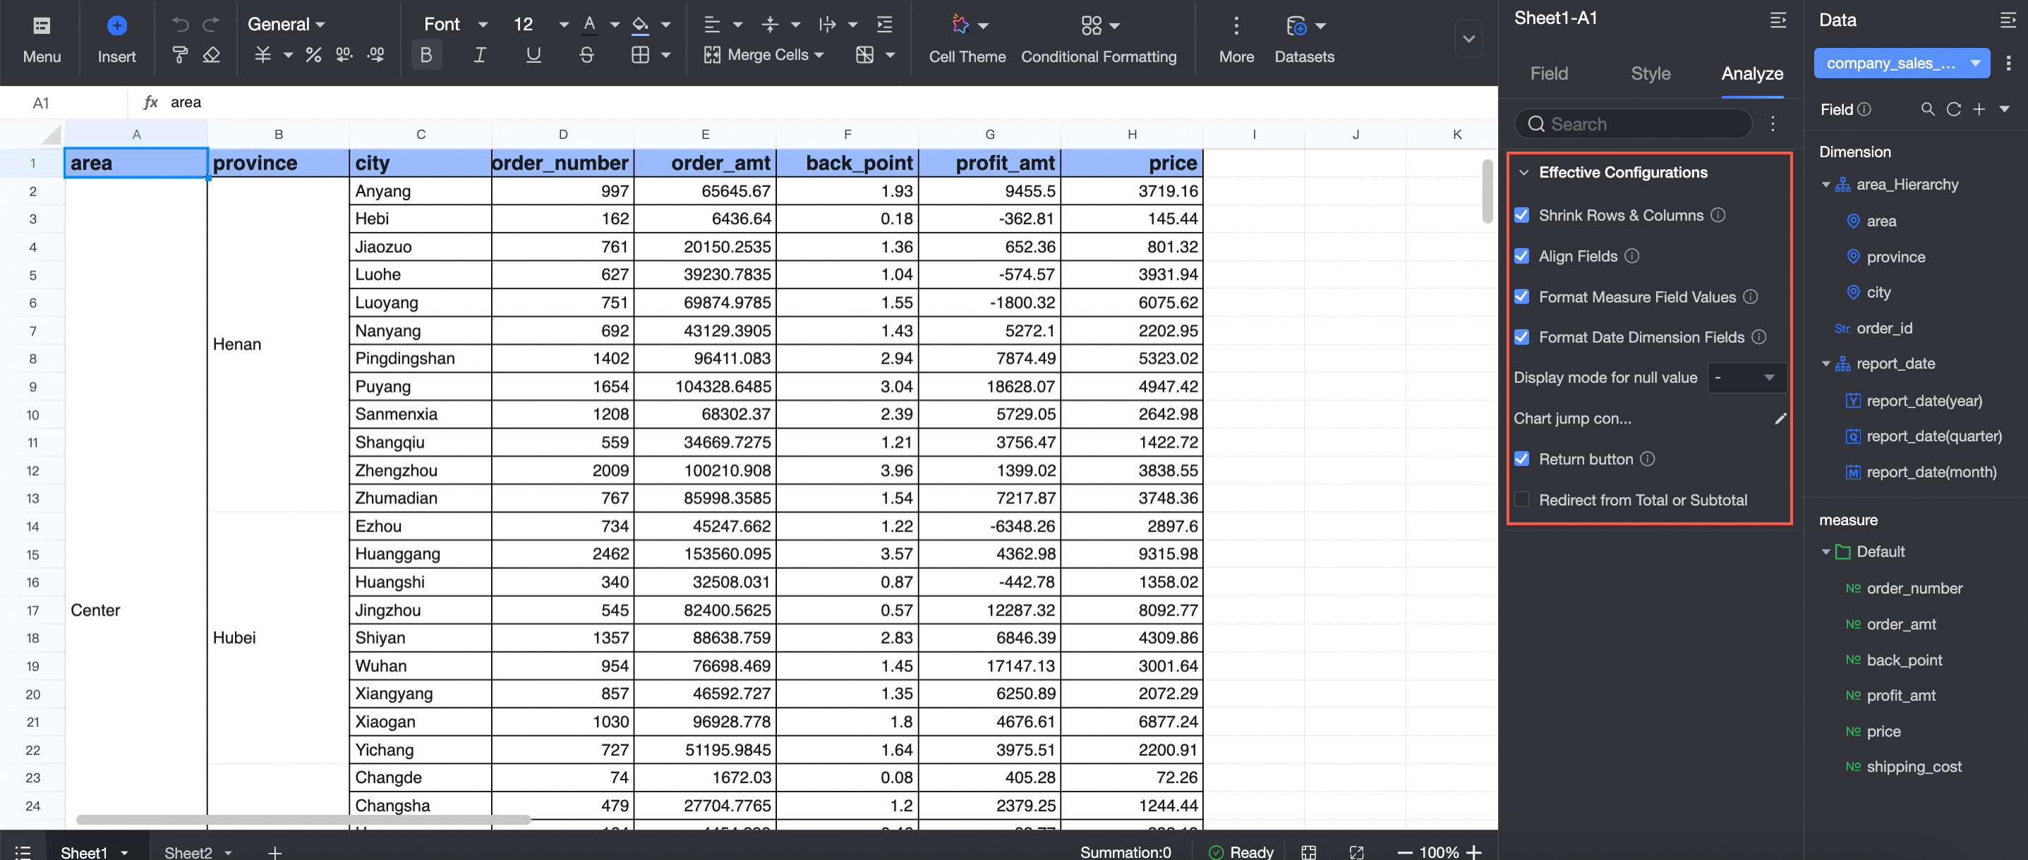Open dataset more options menu

(2008, 63)
